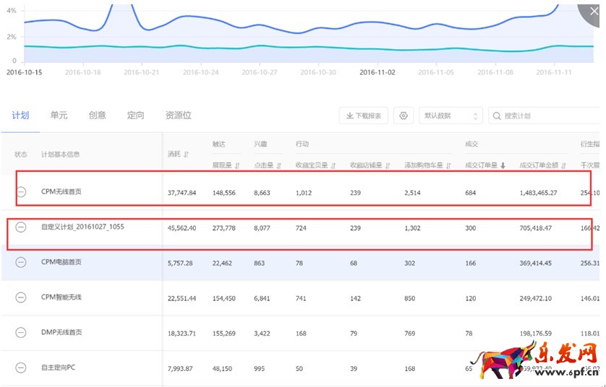The image size is (606, 387).
Task: Toggle status icon for CPM无线首页 row
Action: point(21,191)
